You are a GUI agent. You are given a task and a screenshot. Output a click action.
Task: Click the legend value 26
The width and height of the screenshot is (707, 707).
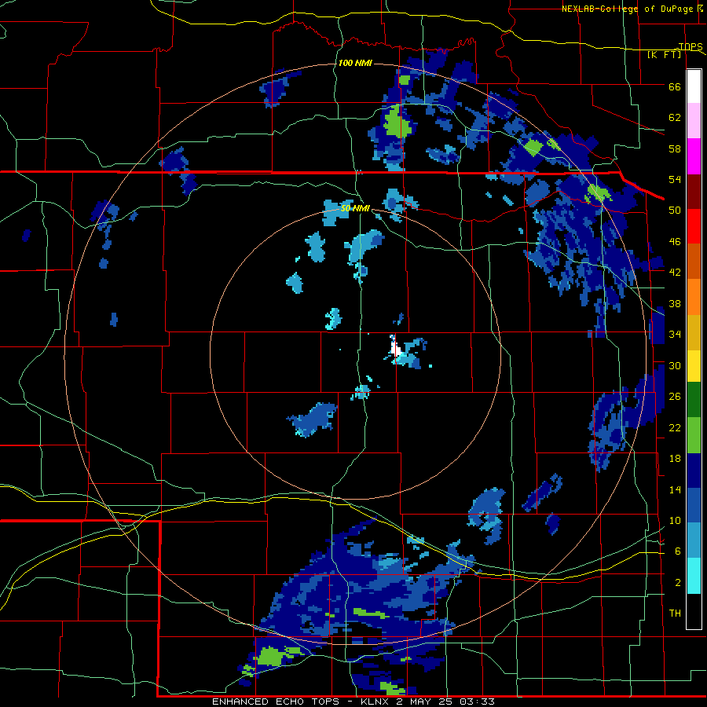point(675,397)
